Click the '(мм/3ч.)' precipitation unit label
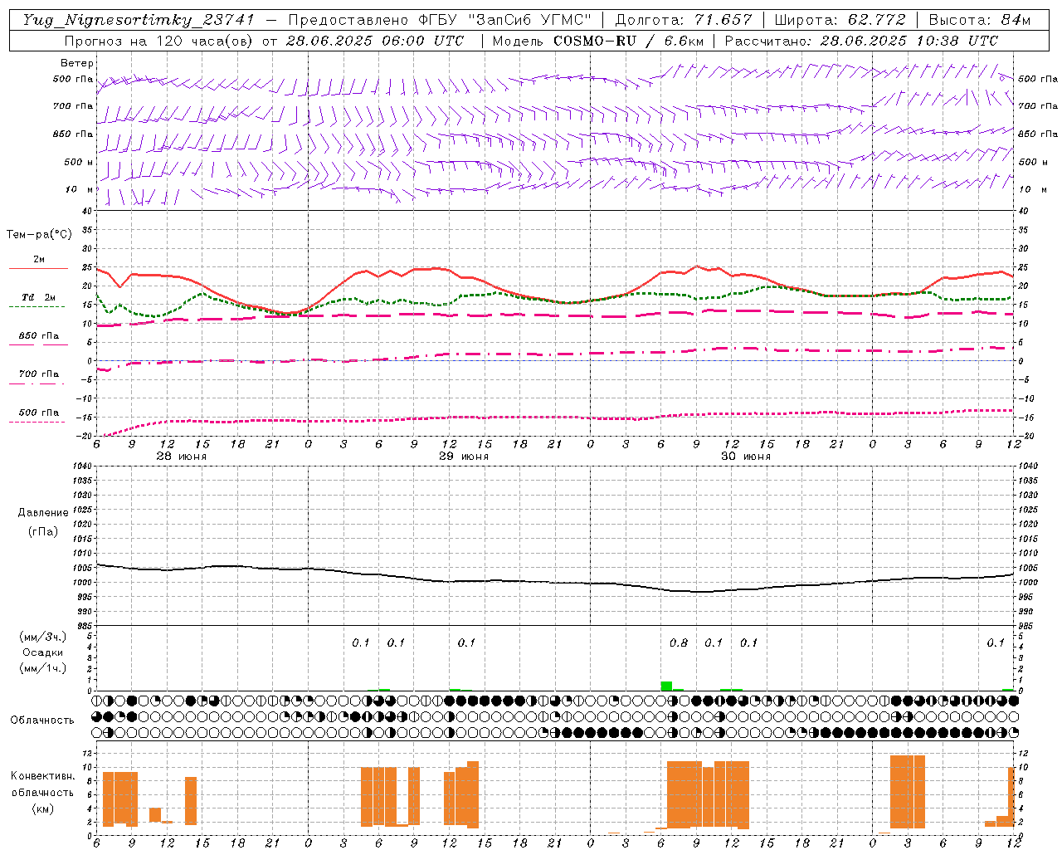Image resolution: width=1062 pixels, height=850 pixels. [x=43, y=637]
